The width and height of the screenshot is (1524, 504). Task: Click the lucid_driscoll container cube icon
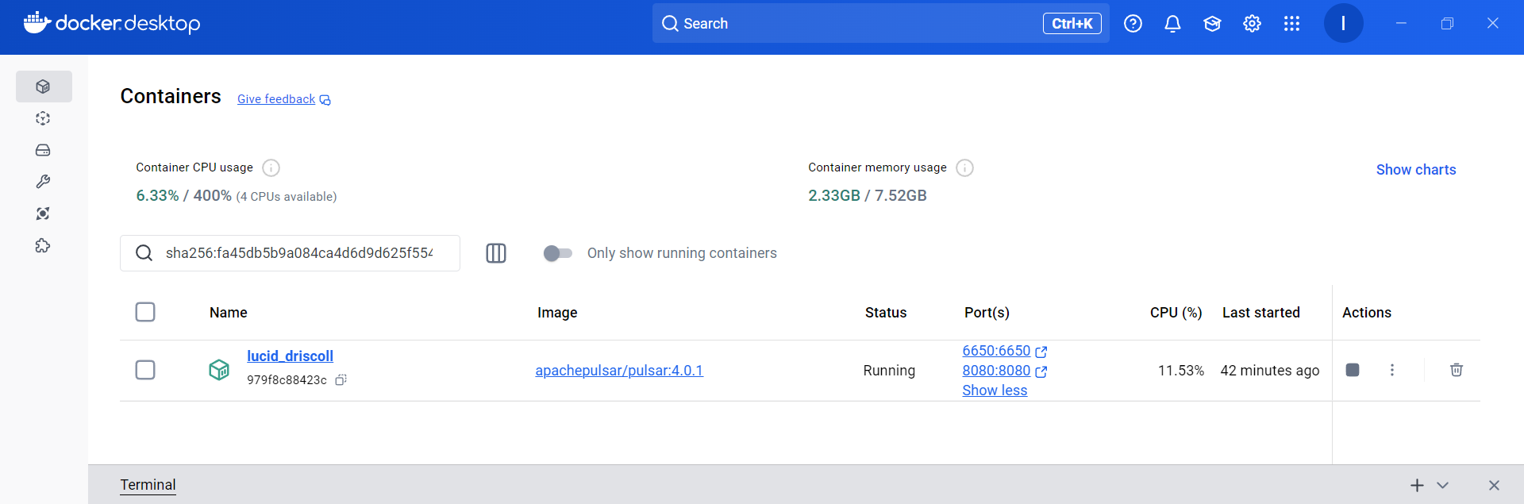[x=219, y=370]
